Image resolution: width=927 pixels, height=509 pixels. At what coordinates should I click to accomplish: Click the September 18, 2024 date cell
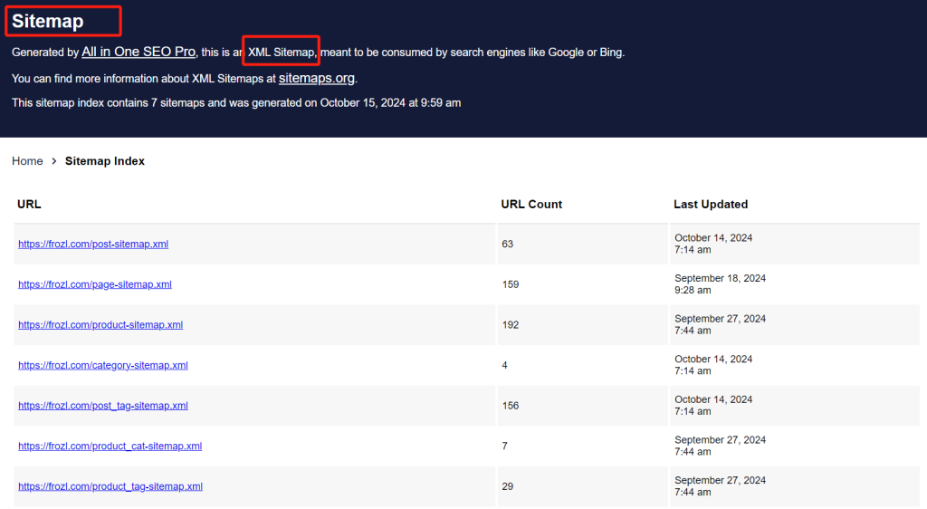tap(720, 284)
